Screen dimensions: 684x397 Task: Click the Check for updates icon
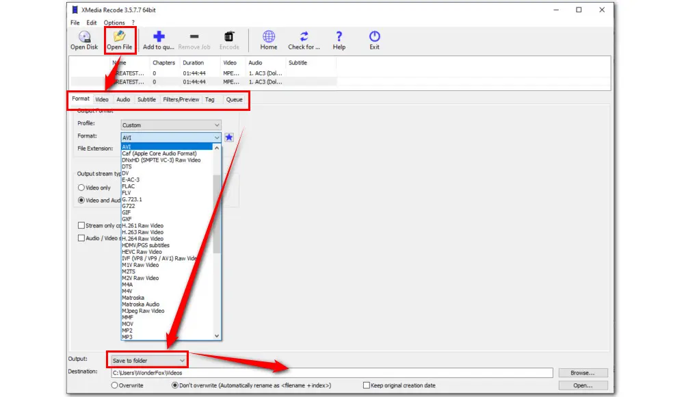[304, 37]
